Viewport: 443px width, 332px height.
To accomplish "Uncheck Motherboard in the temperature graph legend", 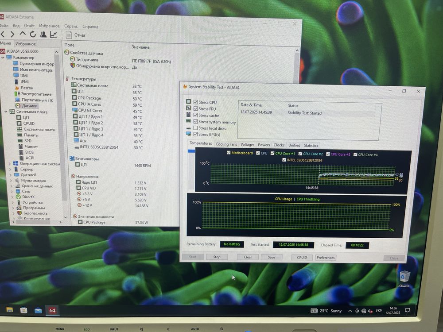I will [x=229, y=152].
